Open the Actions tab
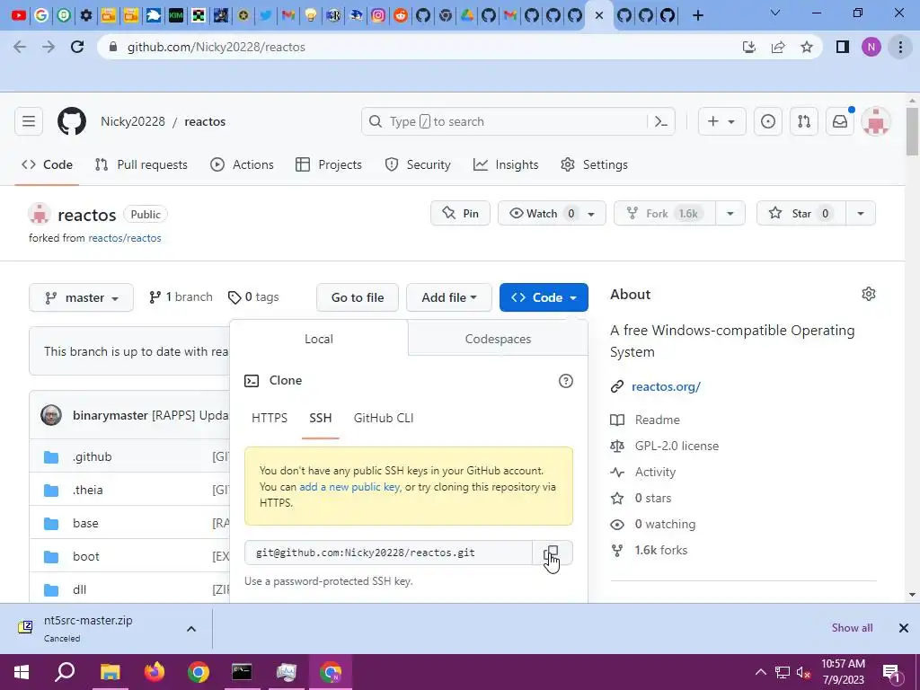Screen dimensions: 920x690 (242, 165)
